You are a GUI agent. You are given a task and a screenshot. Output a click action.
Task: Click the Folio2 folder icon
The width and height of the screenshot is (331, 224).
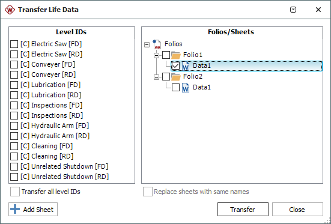tap(176, 77)
